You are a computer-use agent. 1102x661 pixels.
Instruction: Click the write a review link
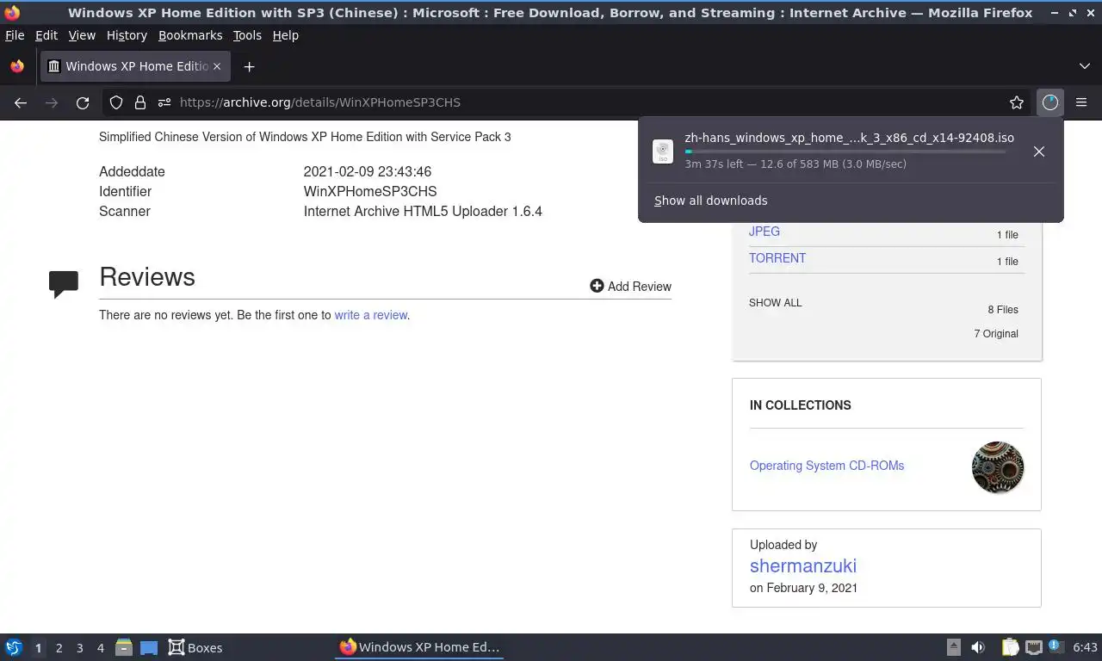pos(370,315)
